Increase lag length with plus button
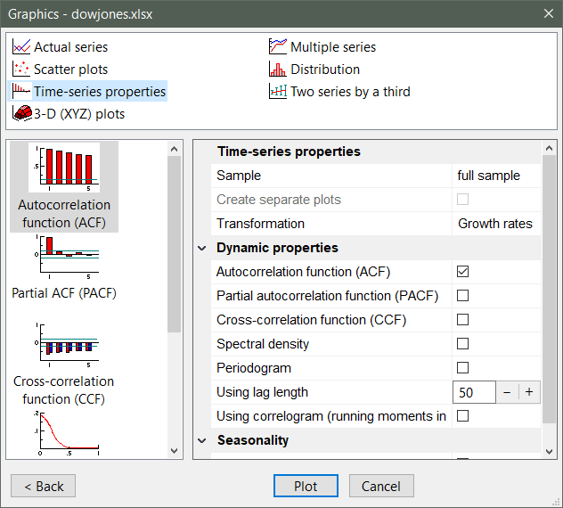 point(528,392)
